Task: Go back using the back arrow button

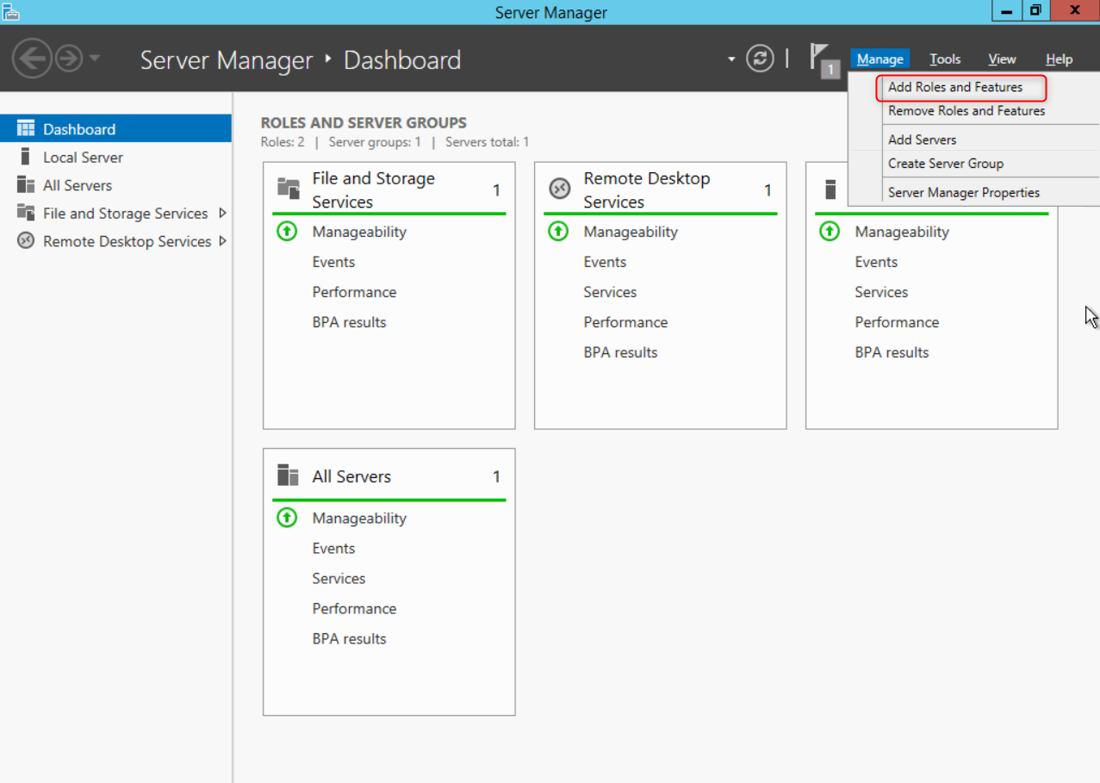Action: click(x=32, y=59)
